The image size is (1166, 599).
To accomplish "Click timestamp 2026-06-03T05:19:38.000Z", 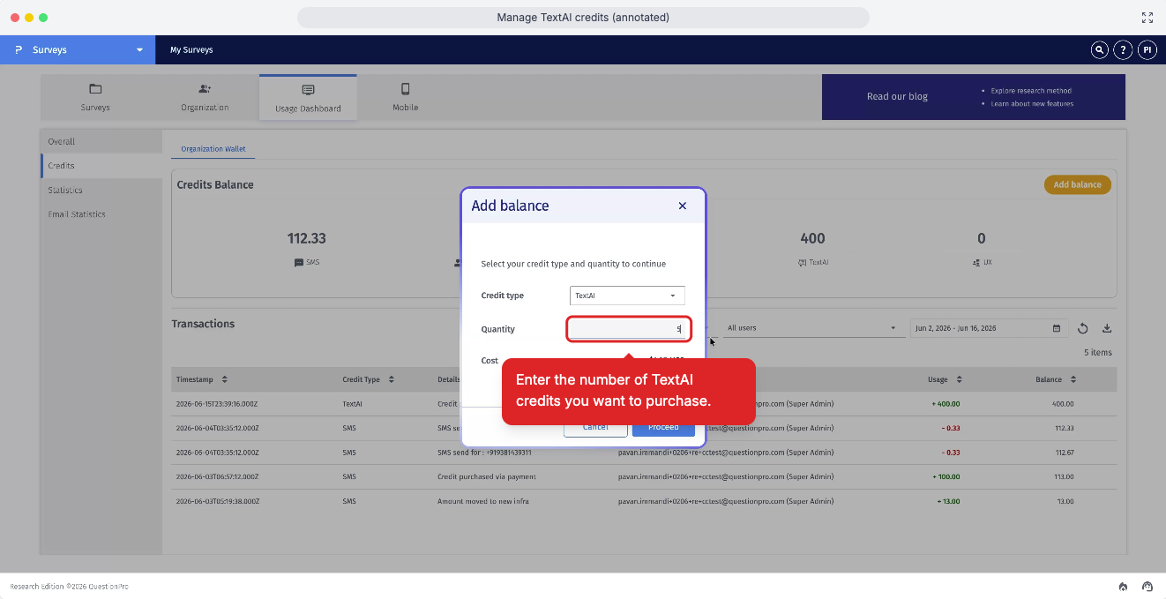I will point(217,501).
